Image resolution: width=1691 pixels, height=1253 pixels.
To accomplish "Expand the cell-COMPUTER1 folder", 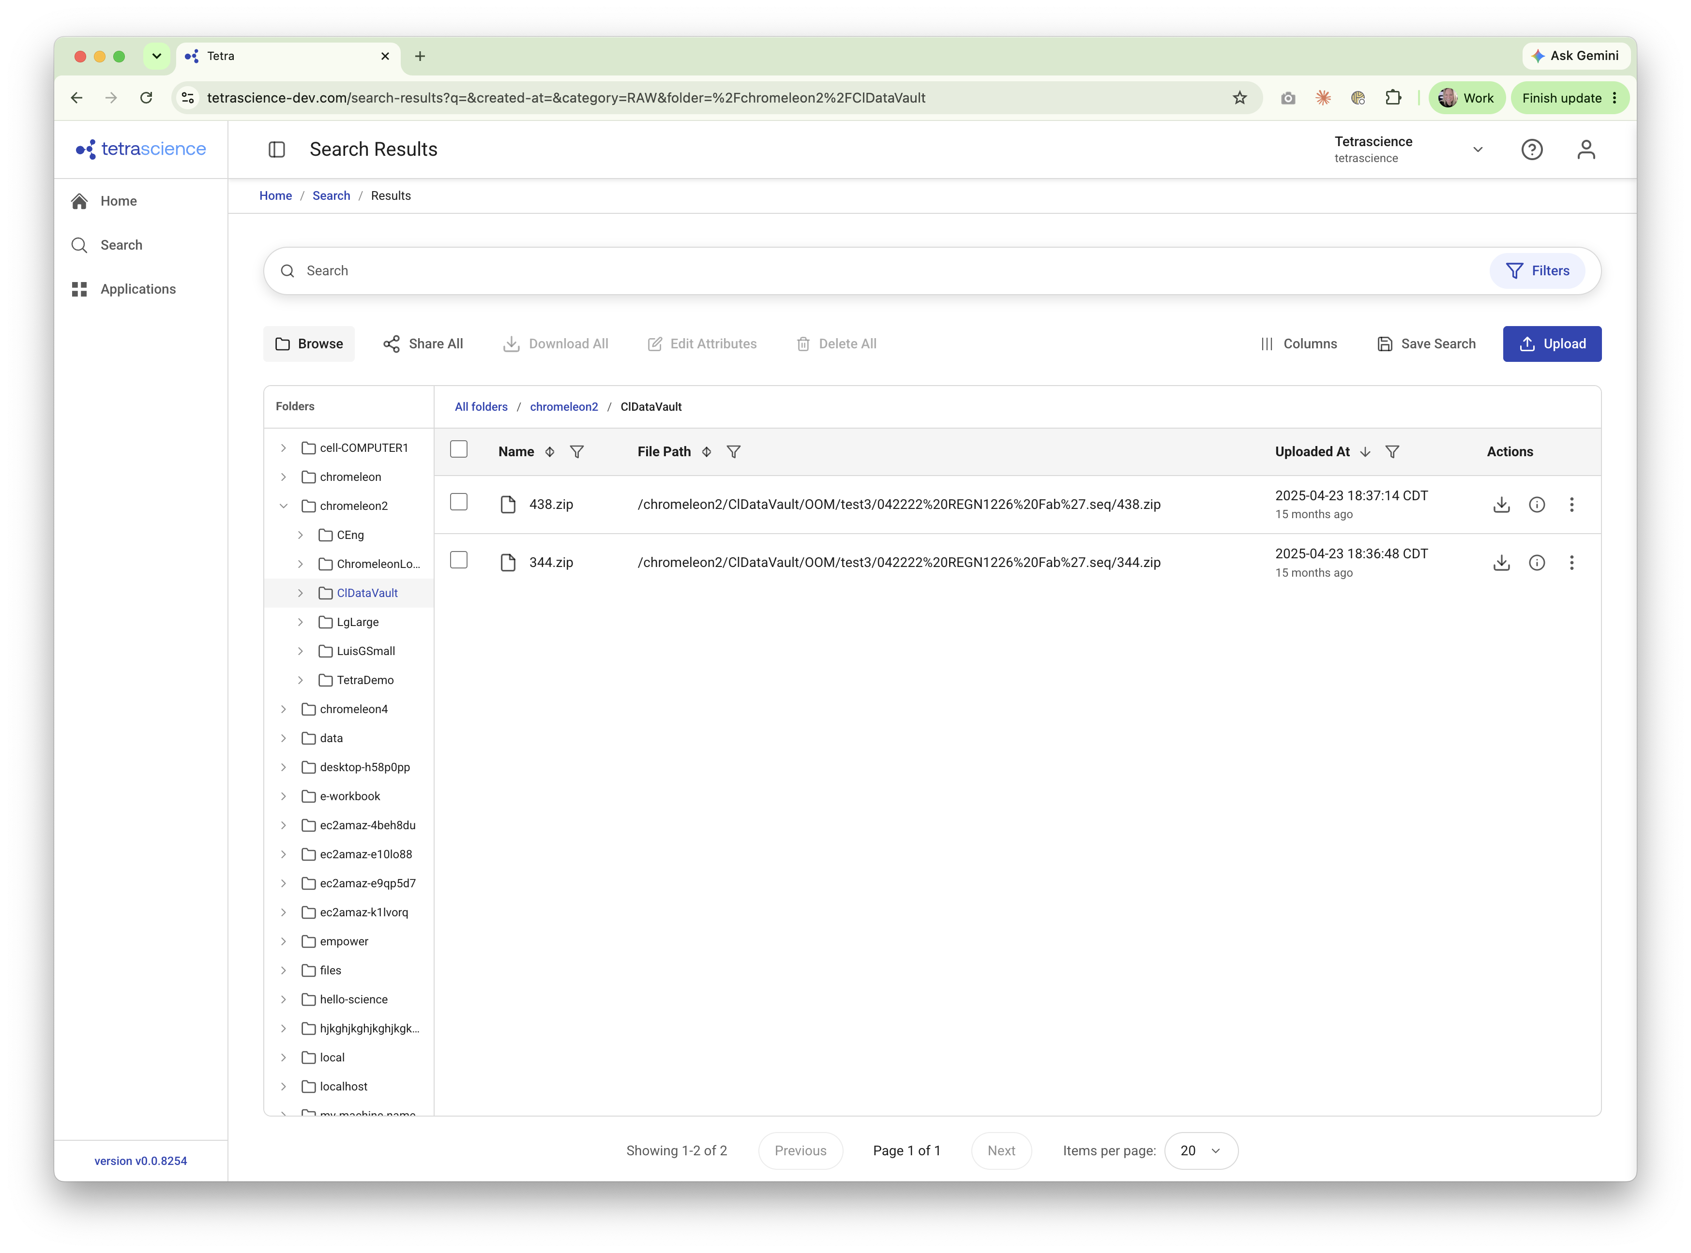I will pyautogui.click(x=284, y=448).
